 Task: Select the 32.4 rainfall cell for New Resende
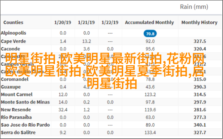pos(63,110)
